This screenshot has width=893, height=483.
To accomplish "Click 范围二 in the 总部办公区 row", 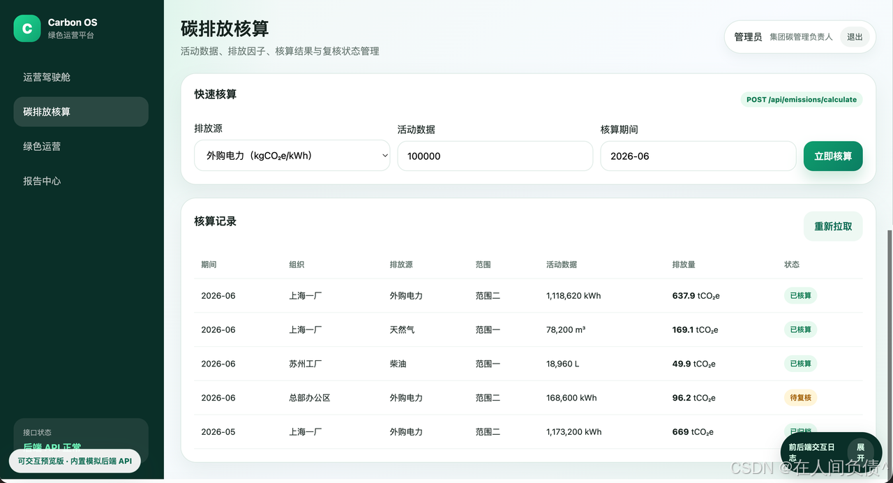I will point(488,398).
